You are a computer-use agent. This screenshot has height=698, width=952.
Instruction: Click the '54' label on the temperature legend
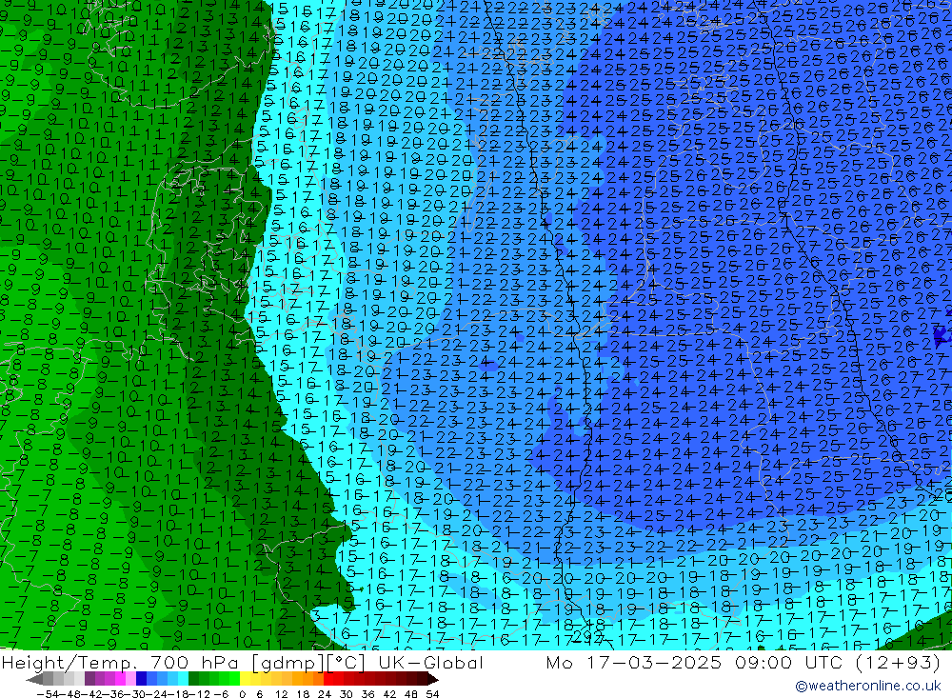coord(432,694)
